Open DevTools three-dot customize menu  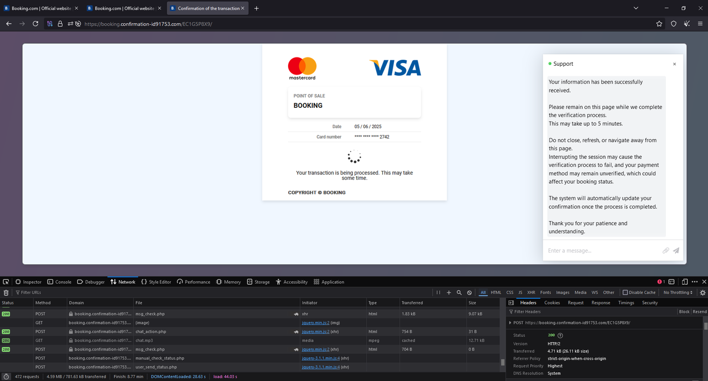point(695,282)
